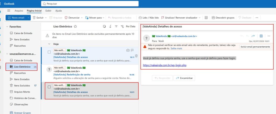
Task: Flag the 16:11 email
Action: (x=132, y=50)
